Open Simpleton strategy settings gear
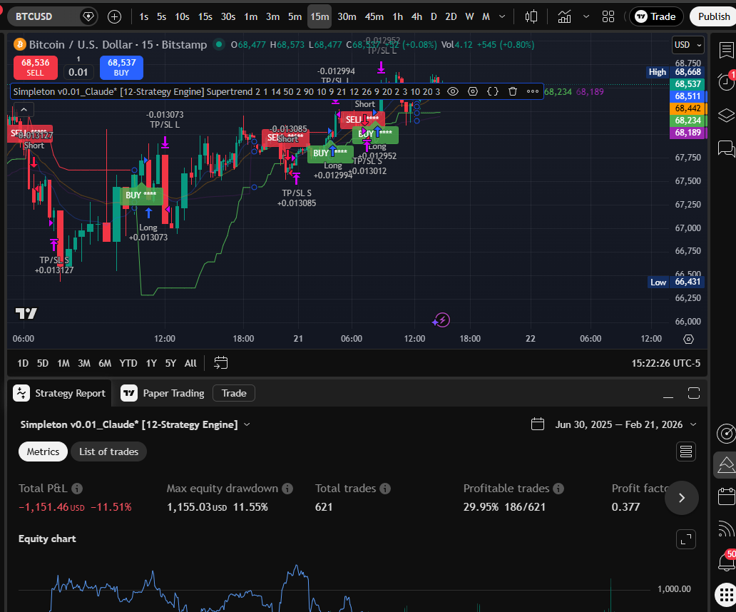Screen dimensions: 736x612 pos(472,91)
